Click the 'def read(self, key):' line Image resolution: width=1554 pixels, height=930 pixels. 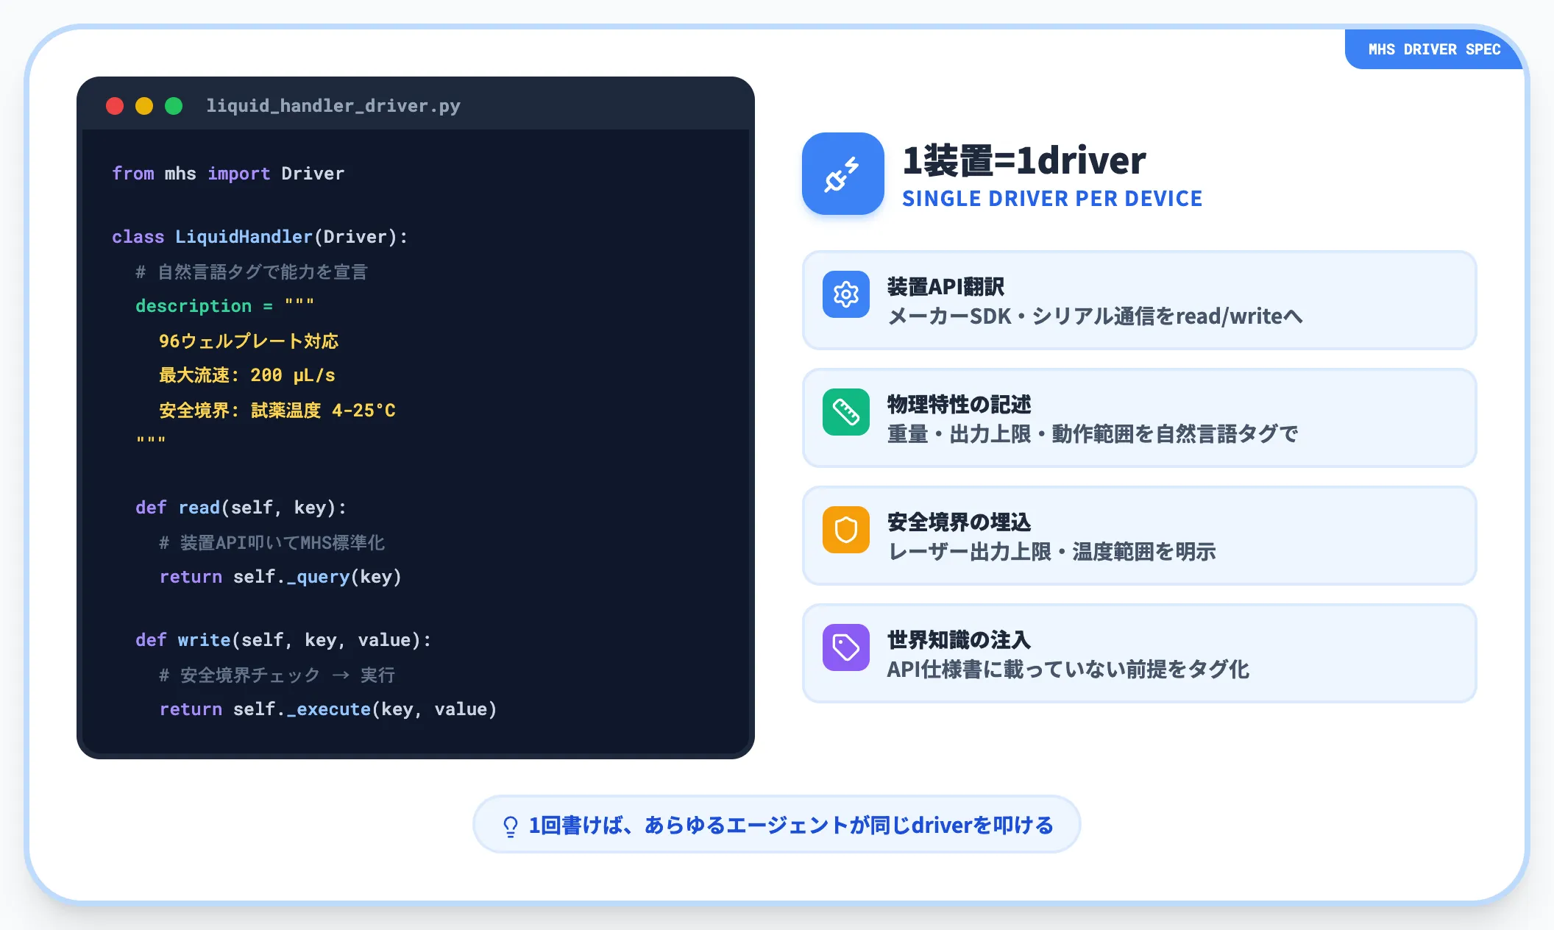[x=241, y=508]
